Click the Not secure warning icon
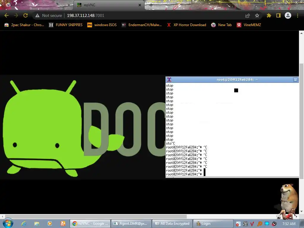Viewport: 304px width, 228px height. pyautogui.click(x=37, y=15)
